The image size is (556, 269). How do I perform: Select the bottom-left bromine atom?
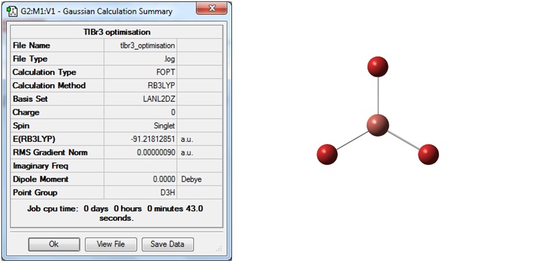pyautogui.click(x=327, y=154)
